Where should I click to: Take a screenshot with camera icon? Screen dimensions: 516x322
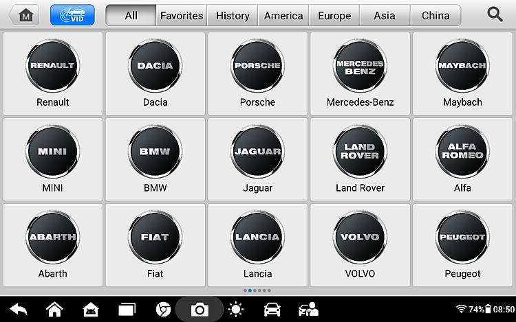tap(200, 310)
